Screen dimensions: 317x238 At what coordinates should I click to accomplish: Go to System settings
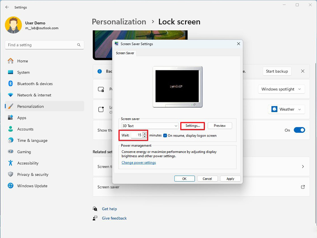pos(44,72)
